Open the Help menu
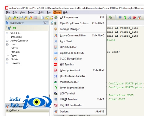Screen dimensions: 144x116 [66, 13]
